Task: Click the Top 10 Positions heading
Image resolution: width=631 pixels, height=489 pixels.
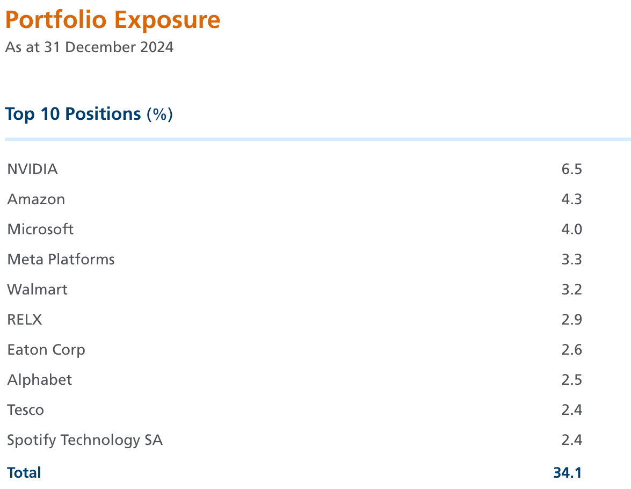Action: pyautogui.click(x=89, y=114)
